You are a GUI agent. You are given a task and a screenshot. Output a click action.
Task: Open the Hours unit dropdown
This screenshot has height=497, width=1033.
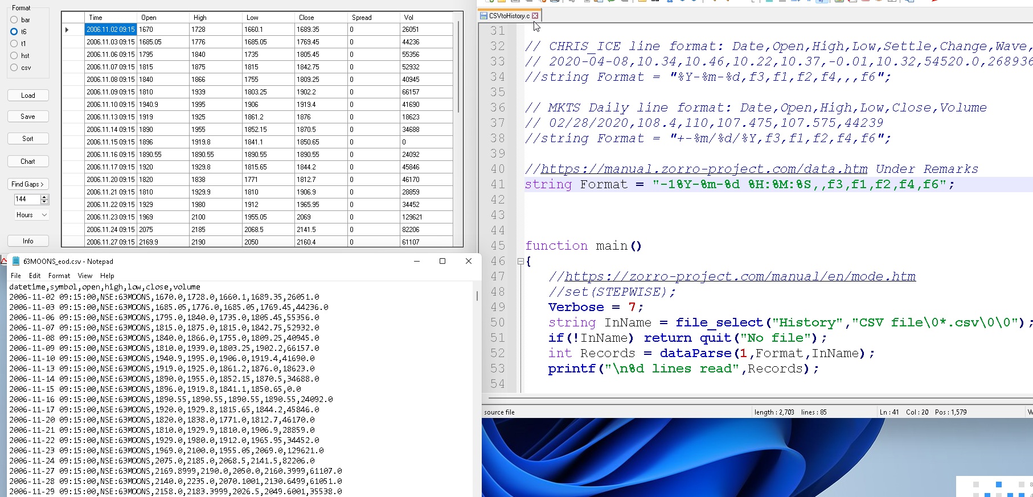[x=31, y=215]
